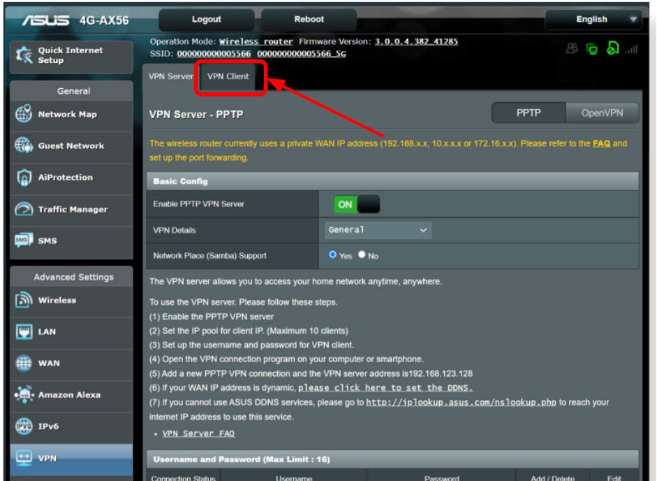Click the WAN globe icon

[24, 363]
